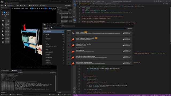The image size is (171, 96).
Task: Close the Output Log tab
Action: coord(21,70)
